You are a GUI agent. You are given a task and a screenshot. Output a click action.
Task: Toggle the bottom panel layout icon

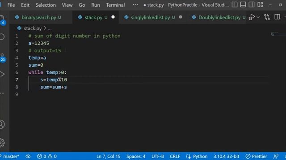point(243,5)
